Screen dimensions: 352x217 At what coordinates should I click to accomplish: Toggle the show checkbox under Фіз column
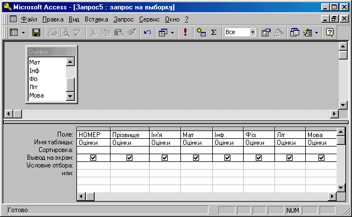point(259,158)
